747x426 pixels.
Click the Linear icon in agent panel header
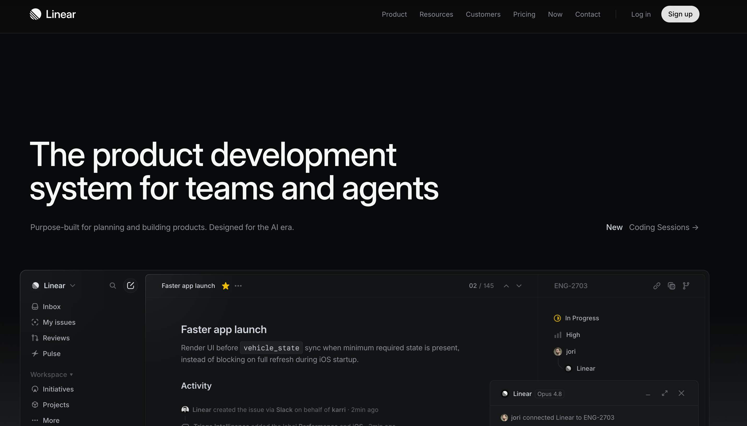point(505,394)
